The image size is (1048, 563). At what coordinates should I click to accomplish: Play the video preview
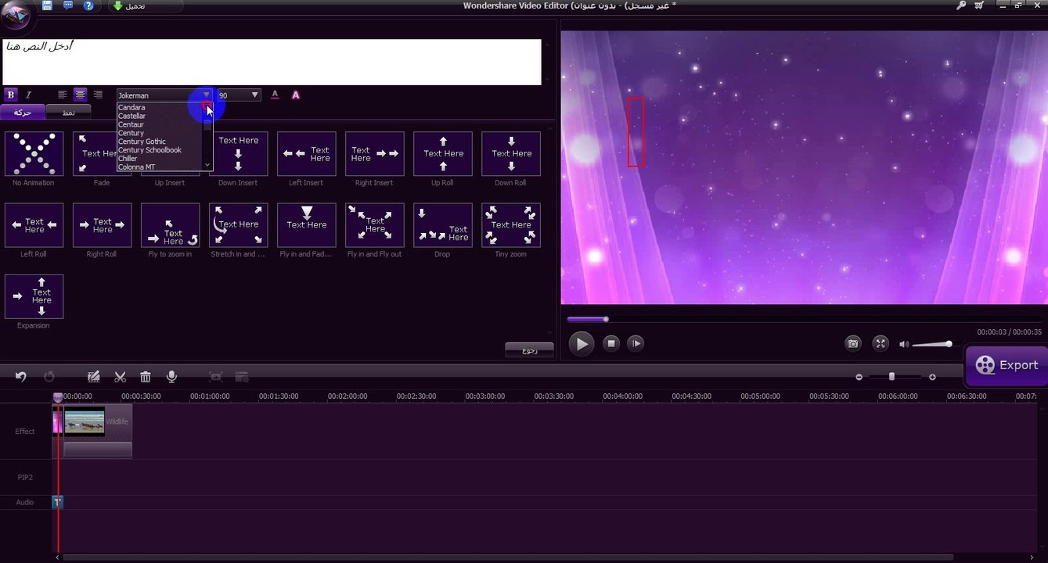click(x=581, y=343)
